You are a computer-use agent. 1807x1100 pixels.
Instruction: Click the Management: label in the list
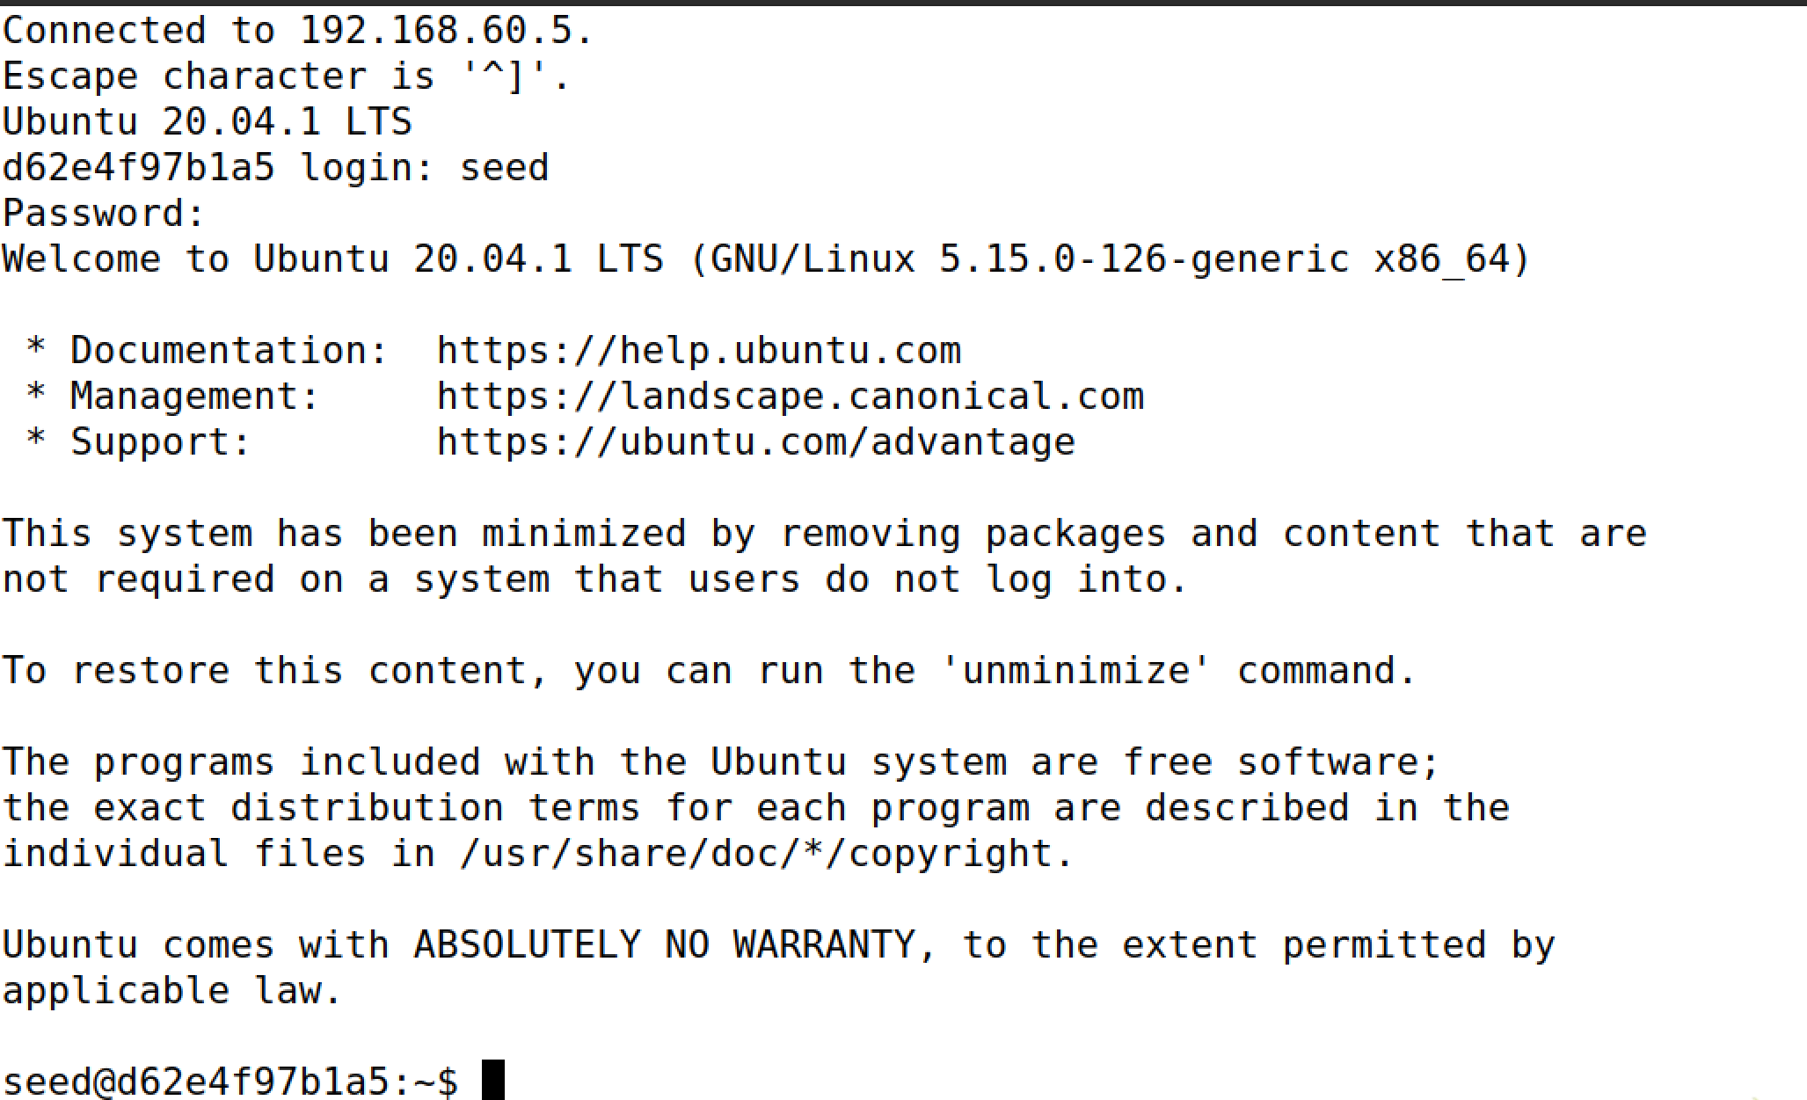click(x=195, y=397)
